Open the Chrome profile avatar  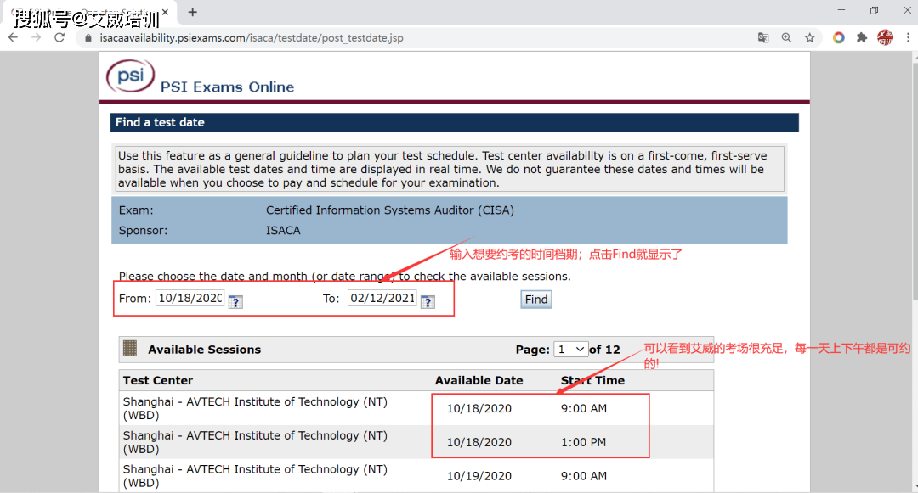(x=885, y=38)
